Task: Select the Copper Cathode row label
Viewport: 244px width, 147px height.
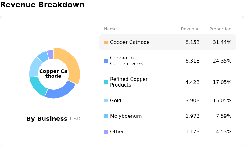Action: click(130, 42)
